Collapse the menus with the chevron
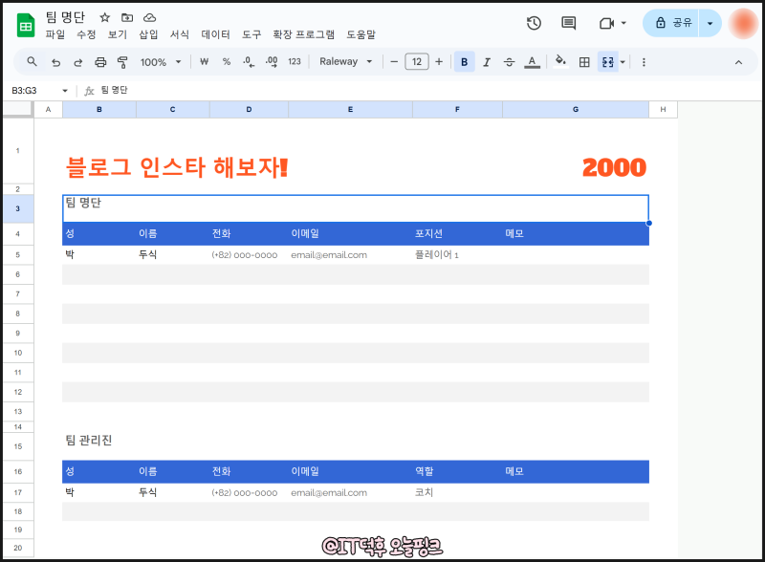Image resolution: width=765 pixels, height=562 pixels. (x=738, y=62)
